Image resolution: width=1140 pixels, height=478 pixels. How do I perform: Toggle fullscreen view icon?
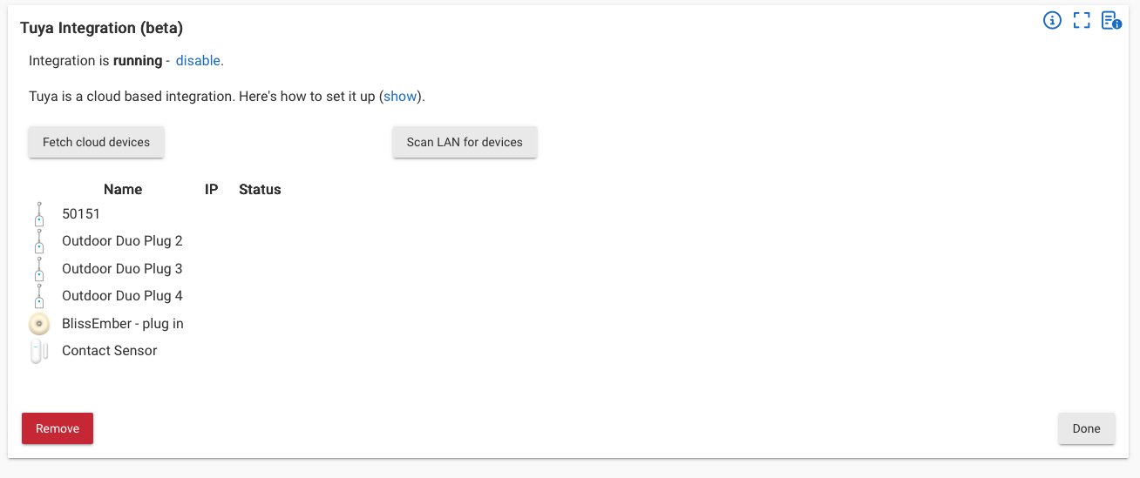click(x=1082, y=20)
